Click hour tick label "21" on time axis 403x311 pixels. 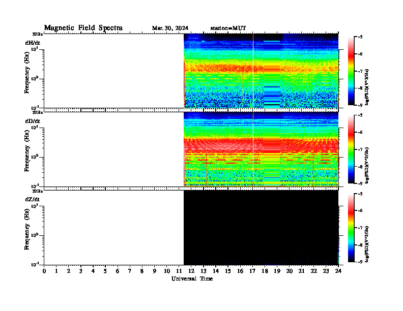(x=301, y=271)
